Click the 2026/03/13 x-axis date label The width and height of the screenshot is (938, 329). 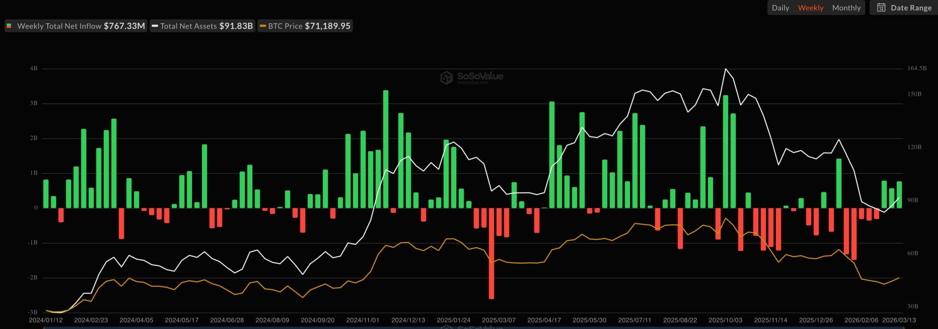coord(899,320)
